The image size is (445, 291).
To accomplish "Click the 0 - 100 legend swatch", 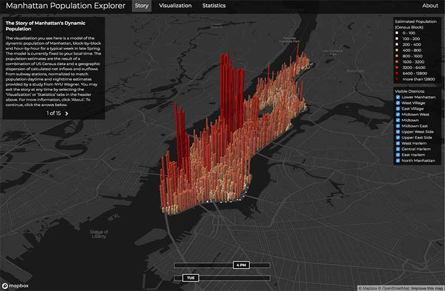I will [x=397, y=33].
